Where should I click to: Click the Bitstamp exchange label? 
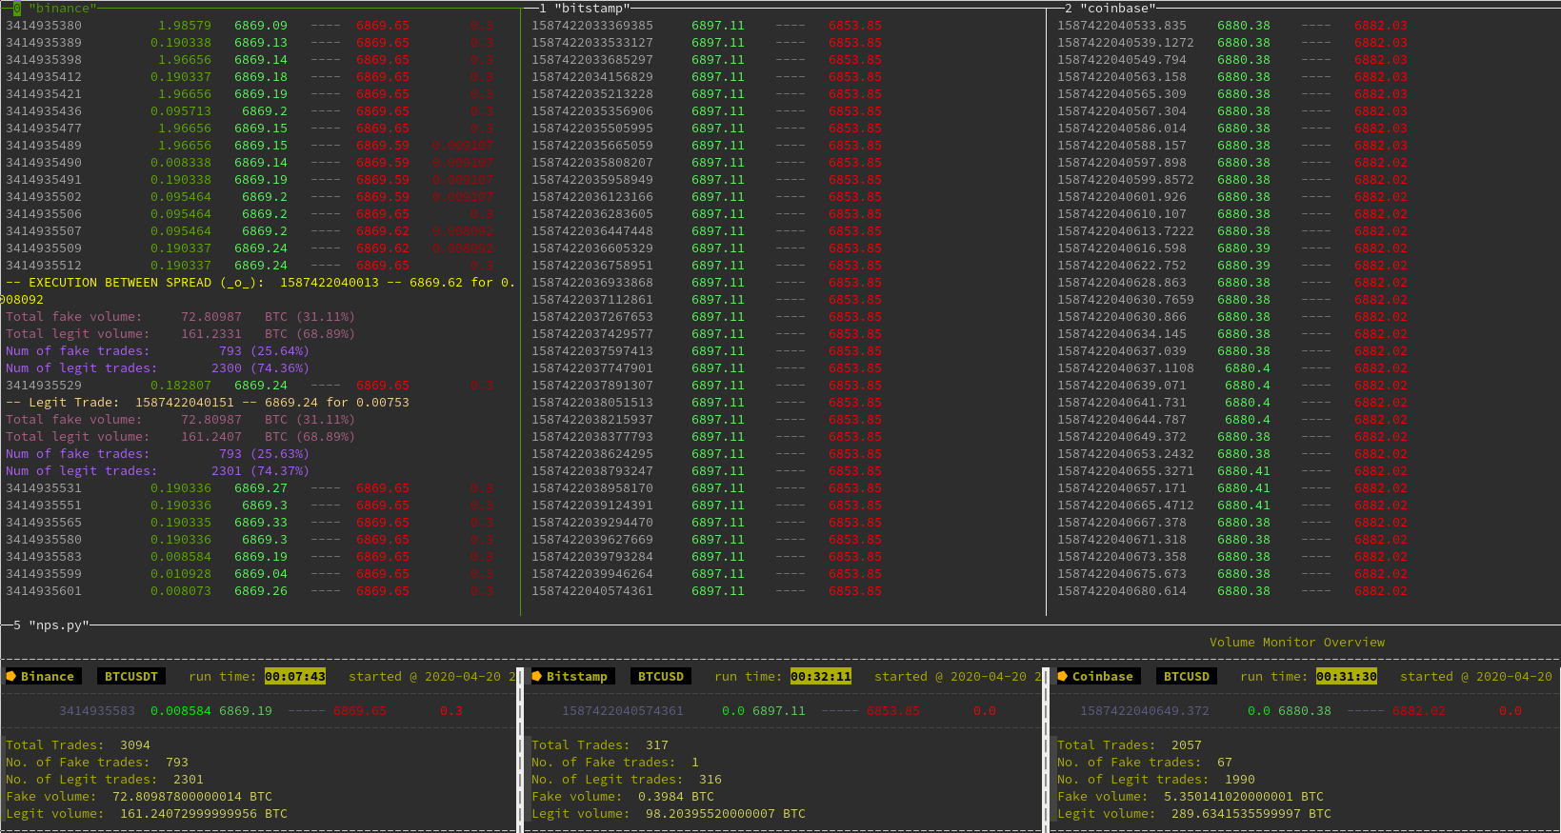tap(577, 677)
